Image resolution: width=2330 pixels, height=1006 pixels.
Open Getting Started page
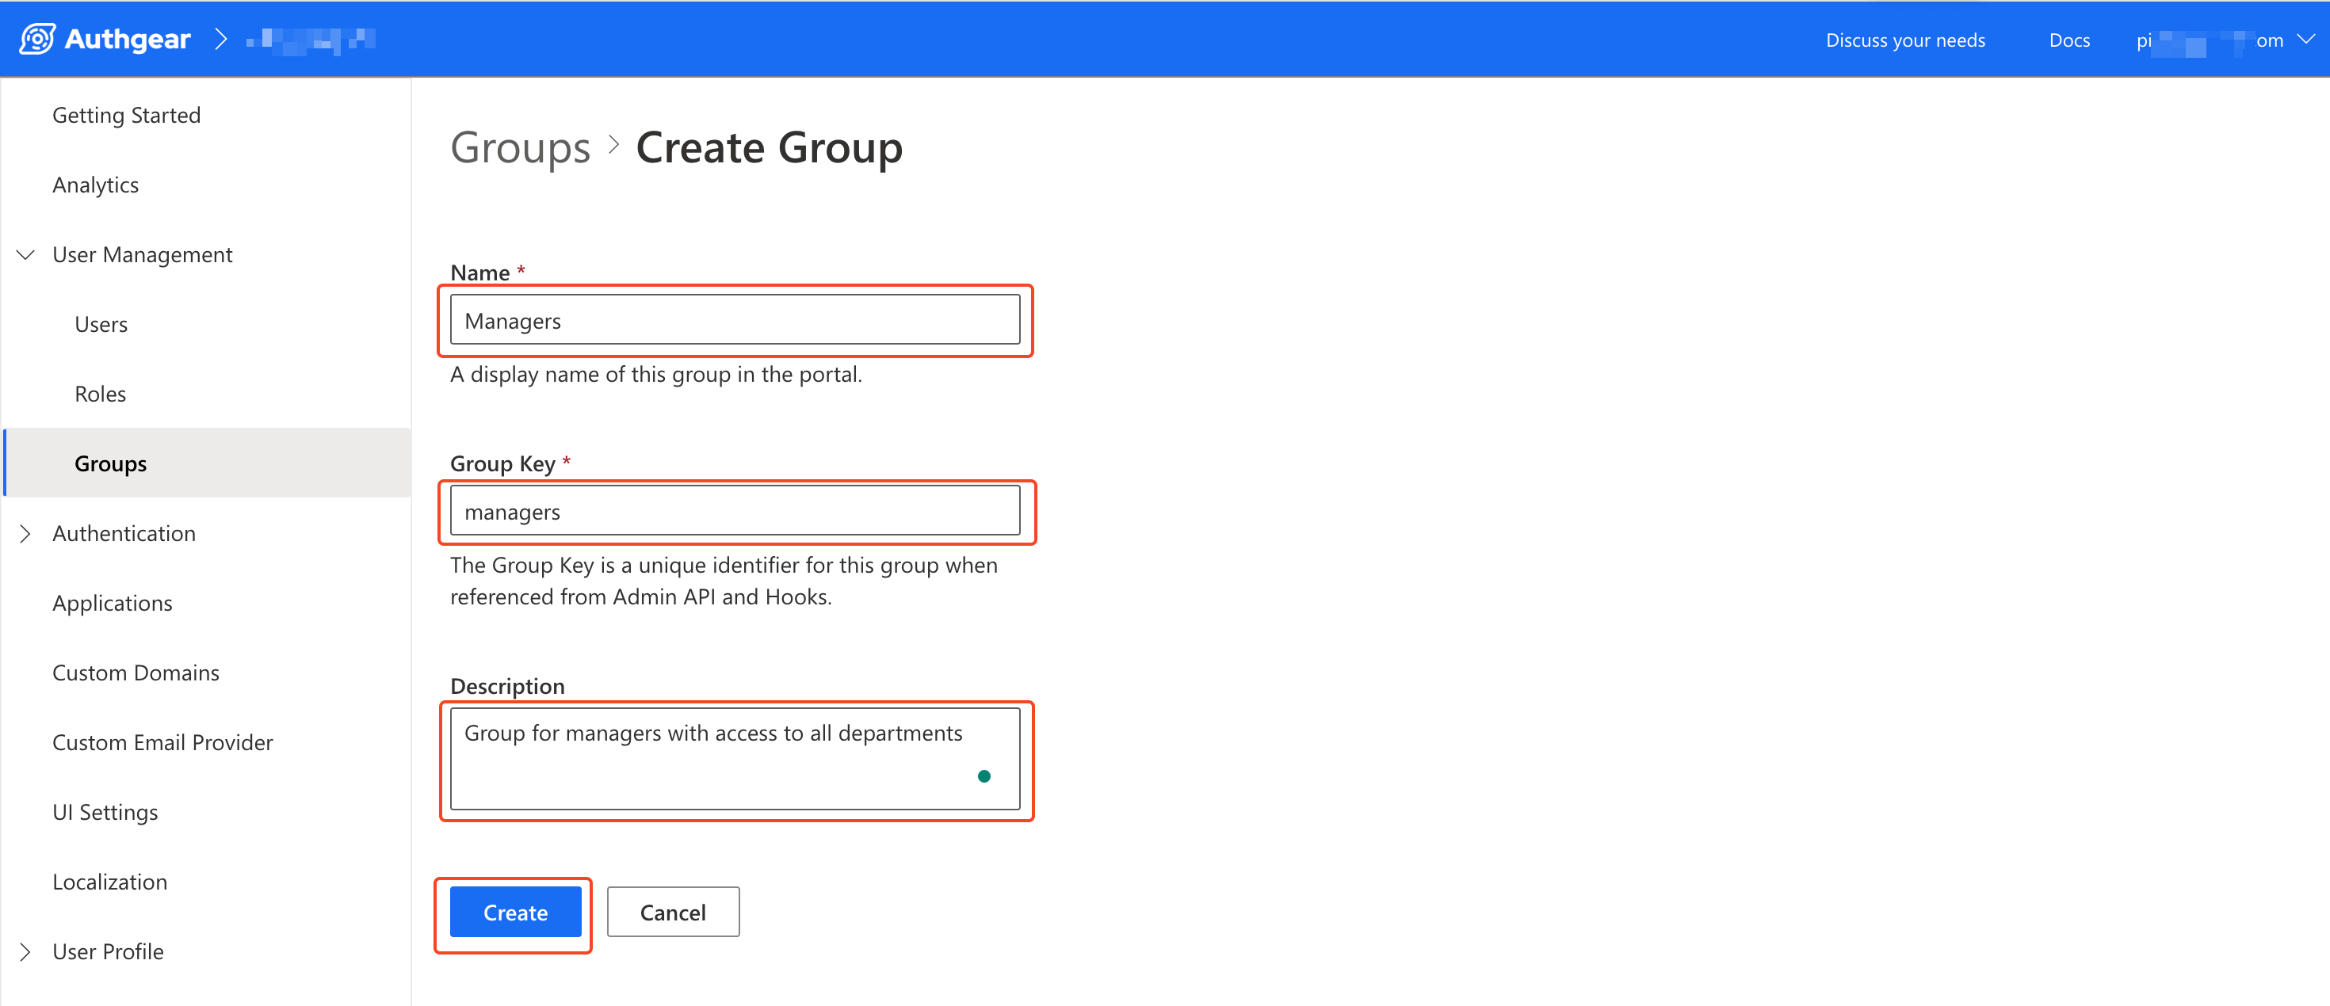pyautogui.click(x=126, y=115)
